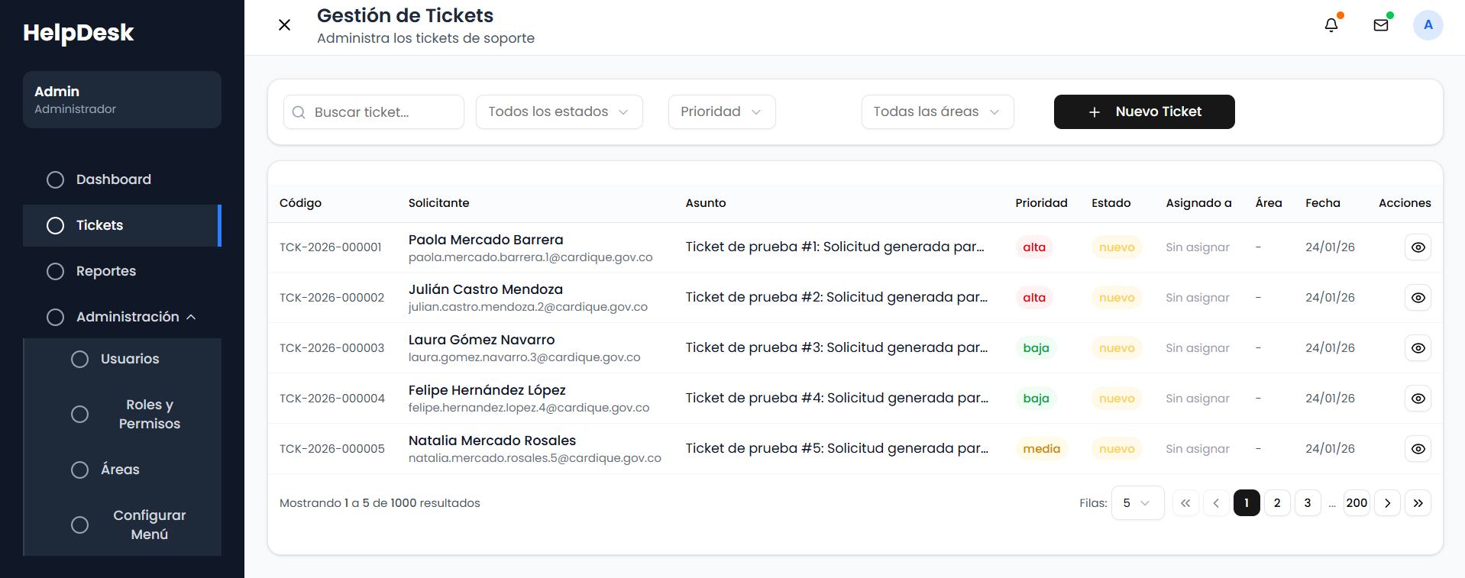Open the Todas las áreas dropdown
Viewport: 1465px width, 578px height.
(x=937, y=112)
